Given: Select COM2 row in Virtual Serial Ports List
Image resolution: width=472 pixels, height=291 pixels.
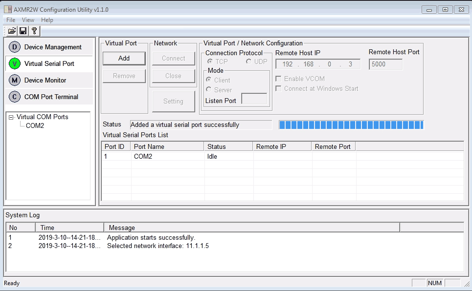Looking at the screenshot, I should pyautogui.click(x=282, y=156).
